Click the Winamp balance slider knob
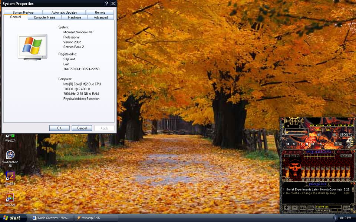356x222 pixels. pos(334,135)
